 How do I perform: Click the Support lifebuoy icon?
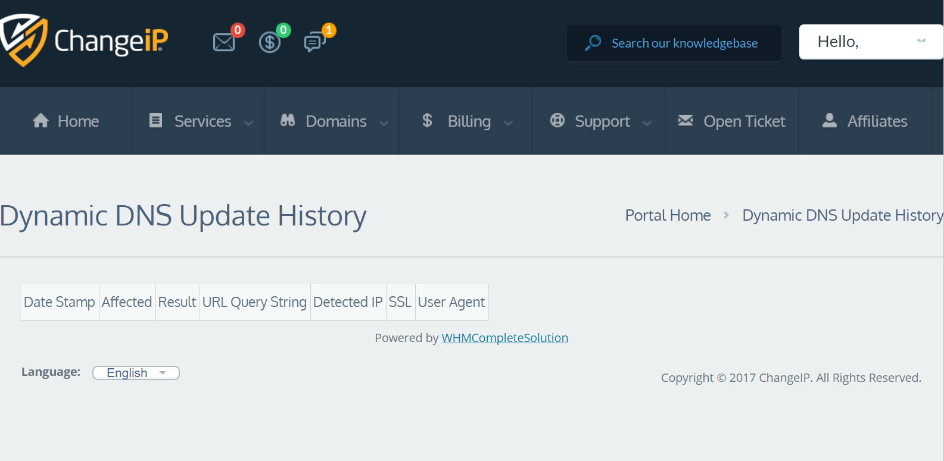557,121
